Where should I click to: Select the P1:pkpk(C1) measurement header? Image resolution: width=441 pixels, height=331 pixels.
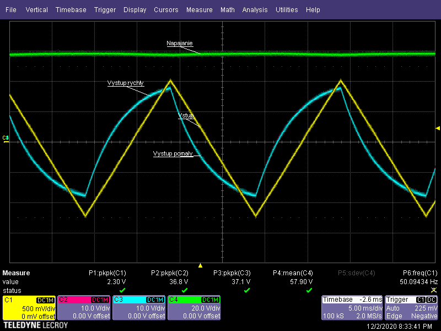click(107, 273)
